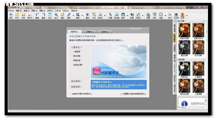Open the 基本调整 sidebar tab
Image resolution: width=216 pixels, height=121 pixels.
[174, 28]
